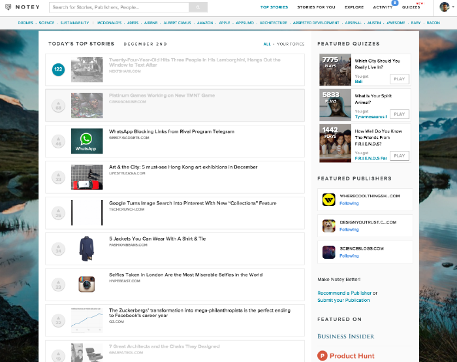The height and width of the screenshot is (362, 457).
Task: Open the user profile avatar
Action: [x=444, y=7]
